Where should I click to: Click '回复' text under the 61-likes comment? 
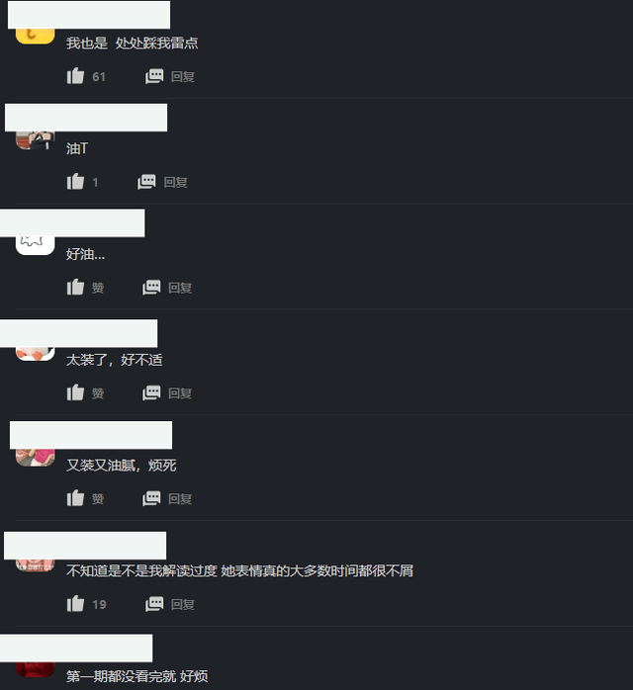pyautogui.click(x=183, y=76)
